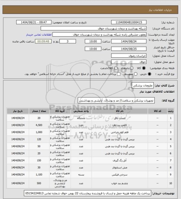Click the announcement date field 1404/08/21 - 09:47

[34, 22]
